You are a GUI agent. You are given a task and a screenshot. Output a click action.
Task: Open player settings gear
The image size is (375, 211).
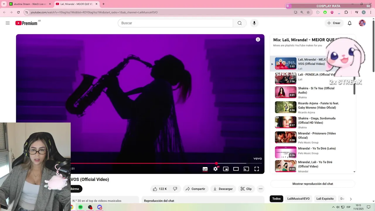click(216, 169)
